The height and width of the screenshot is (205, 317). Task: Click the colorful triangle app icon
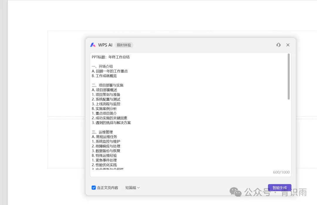(93, 45)
